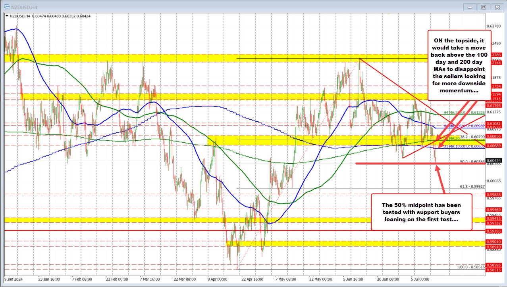Click the Fibonacci label 50.0 - 0.60363
Screen dimensions: 507x287
(x=472, y=162)
